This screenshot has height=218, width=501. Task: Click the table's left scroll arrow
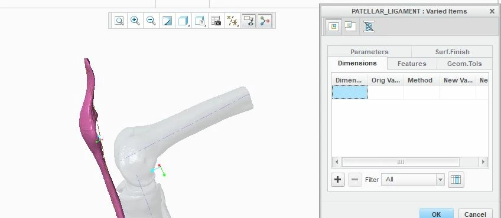336,162
